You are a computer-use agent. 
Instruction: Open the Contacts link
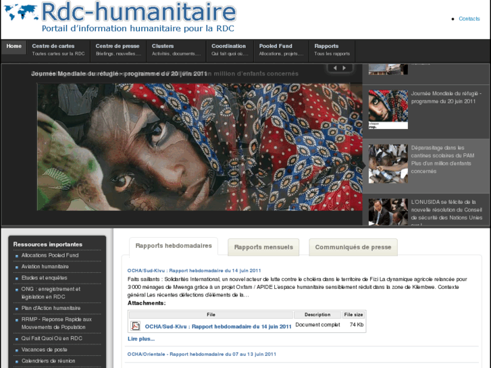coord(469,19)
